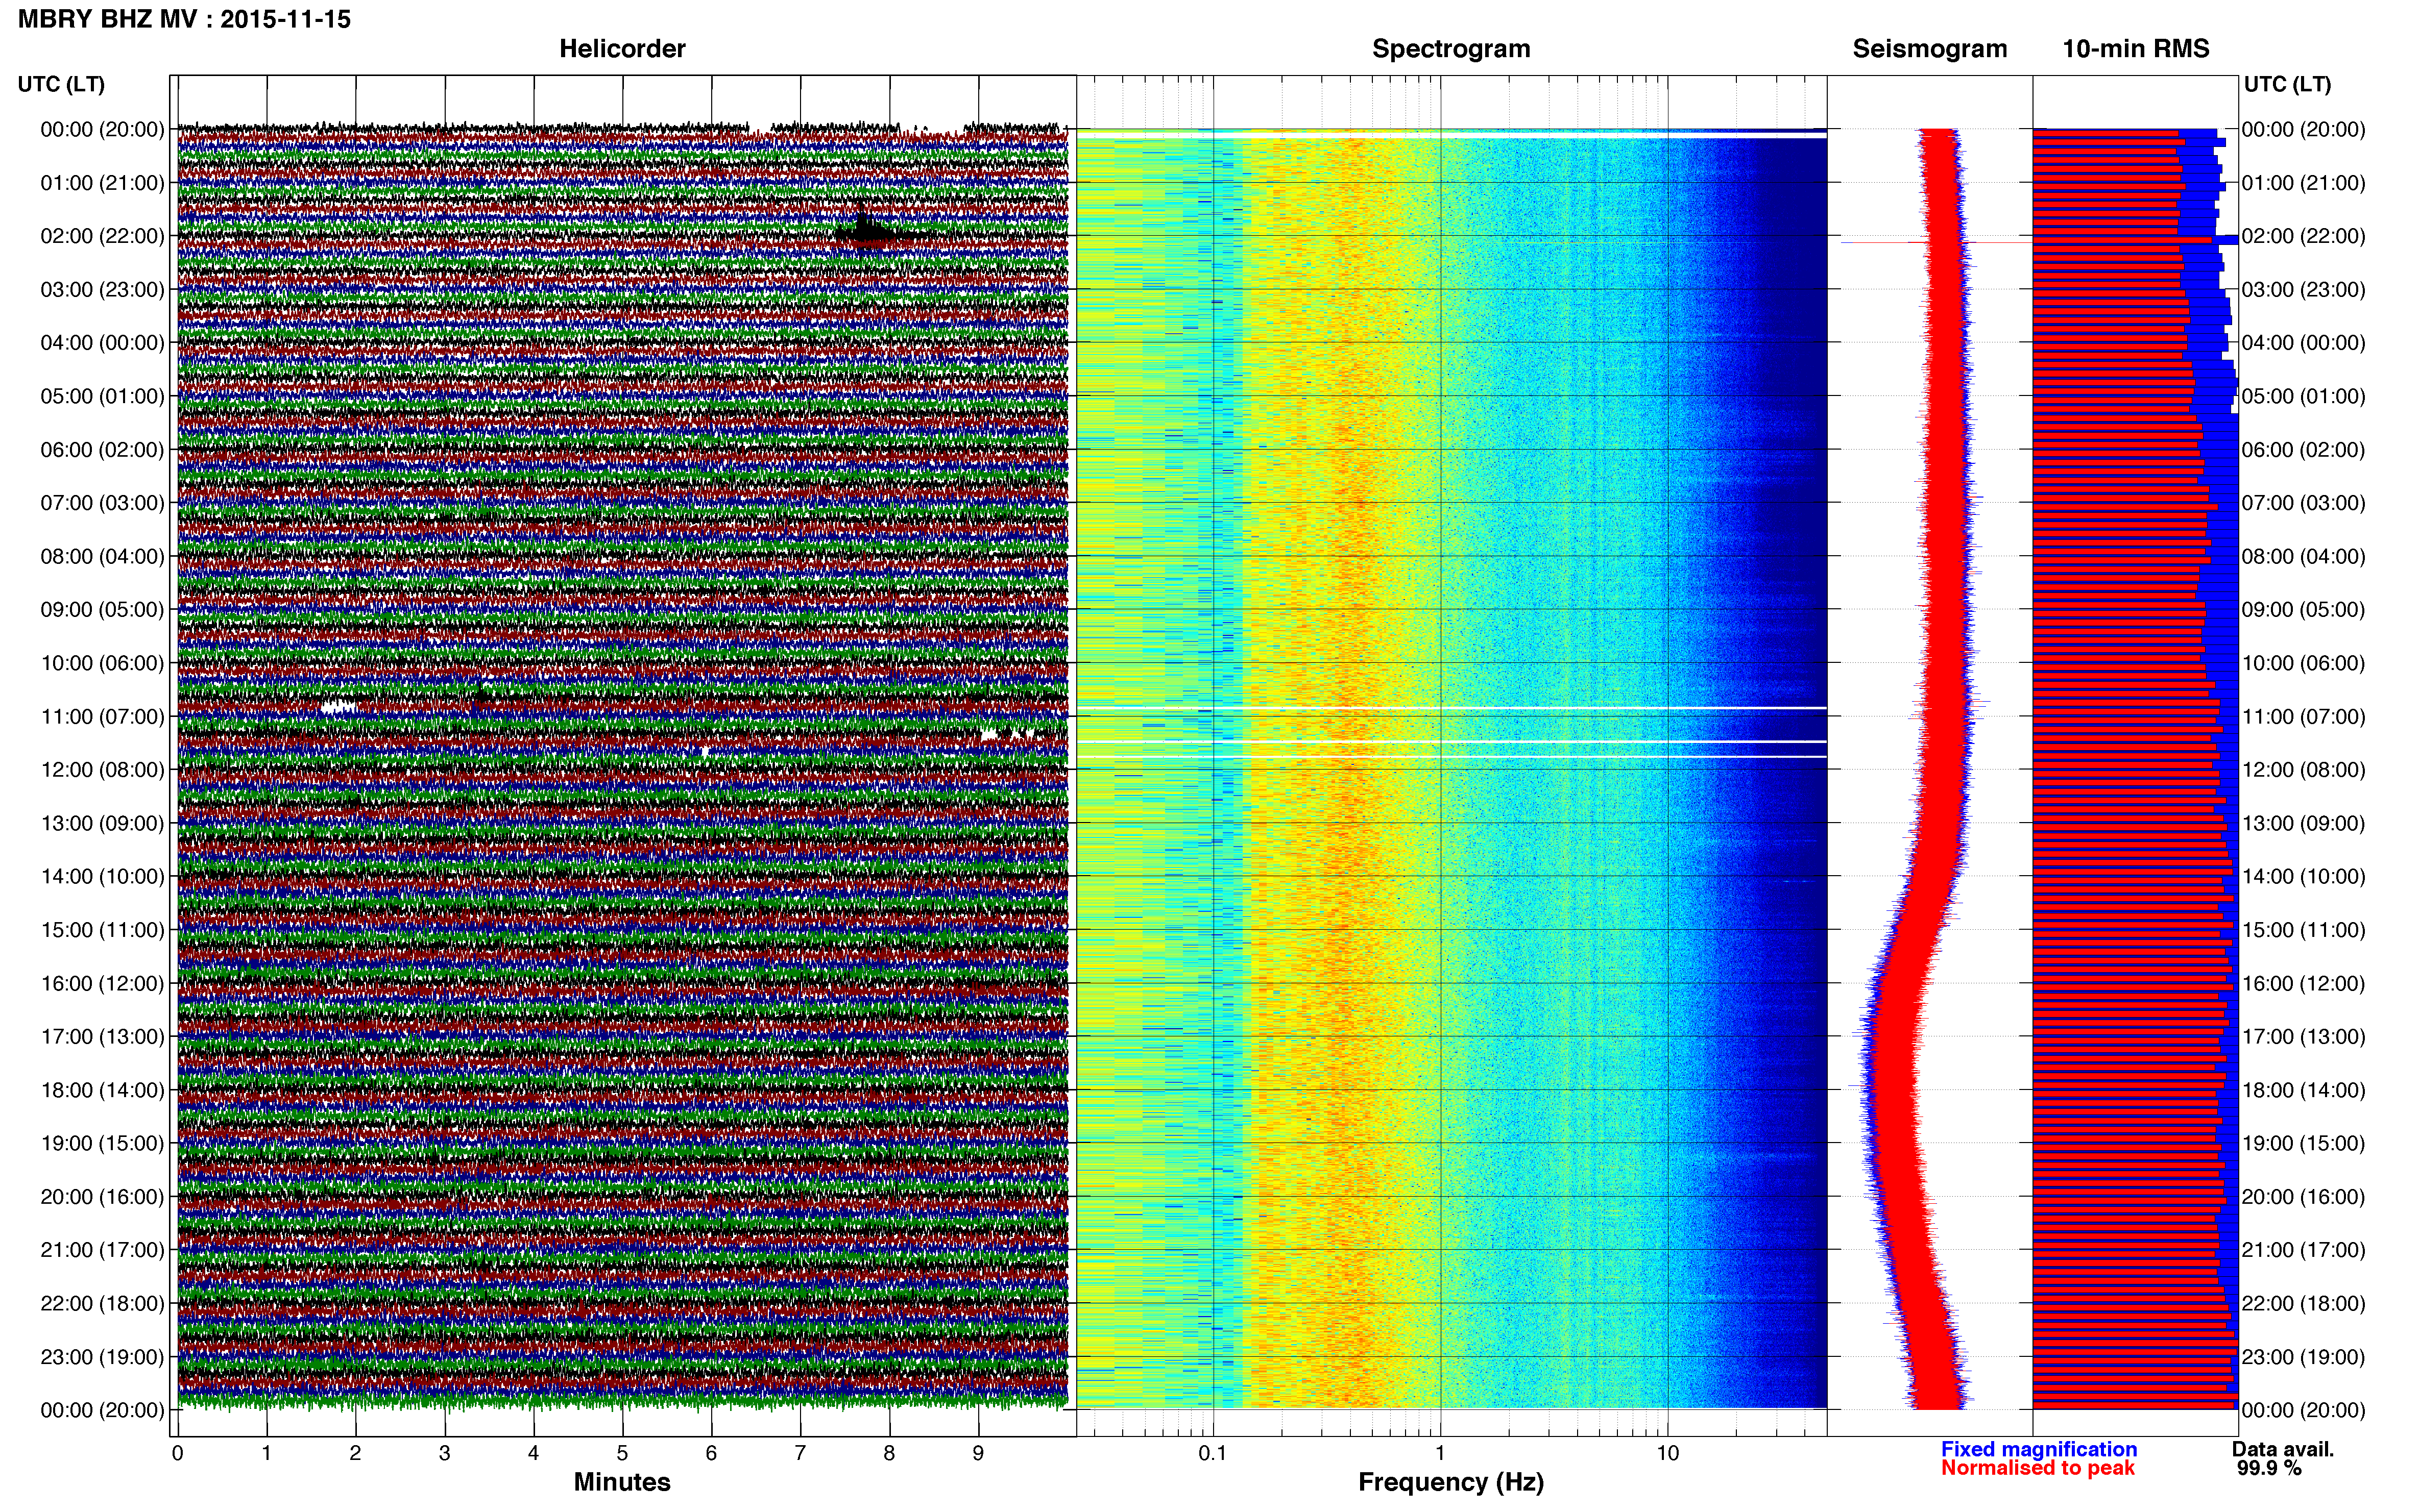This screenshot has width=2420, height=1512.
Task: Click the 21:00 (17:00) label on RMS side
Action: [x=2303, y=1250]
